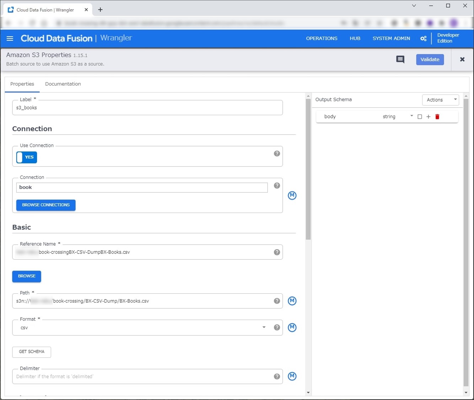Switch to the Properties tab
Image resolution: width=474 pixels, height=400 pixels.
pyautogui.click(x=22, y=84)
